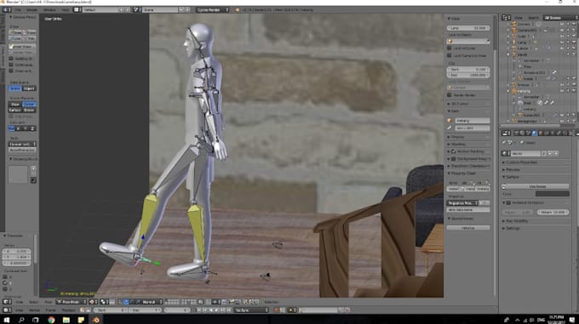This screenshot has width=579, height=324.
Task: Click the properties editor type icon
Action: pos(506,133)
